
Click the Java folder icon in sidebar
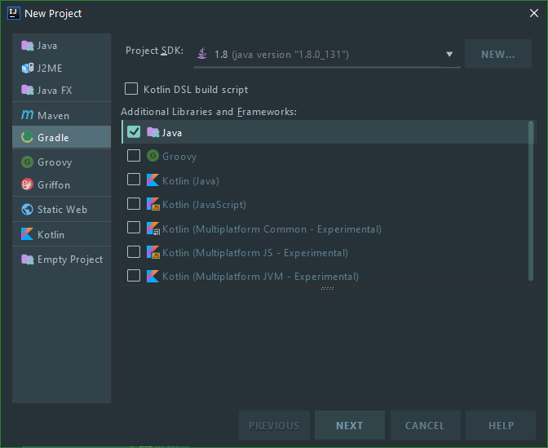[x=27, y=46]
